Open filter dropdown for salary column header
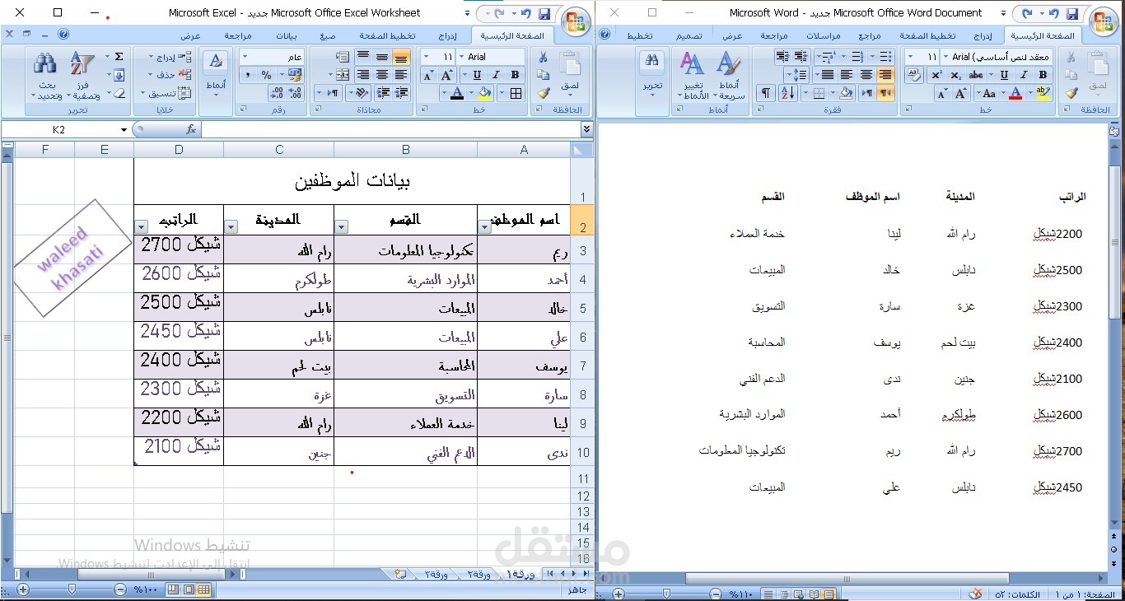The image size is (1125, 601). (142, 226)
